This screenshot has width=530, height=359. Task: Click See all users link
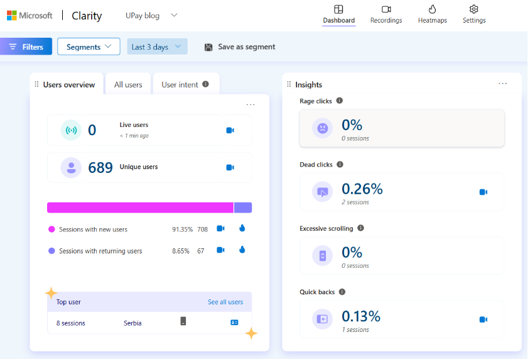tap(225, 302)
